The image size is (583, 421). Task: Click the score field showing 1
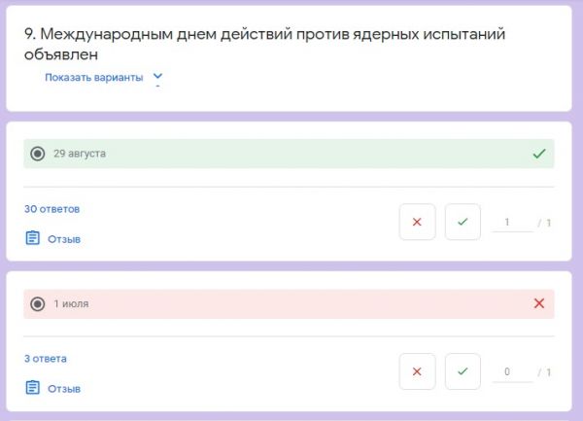pos(512,223)
